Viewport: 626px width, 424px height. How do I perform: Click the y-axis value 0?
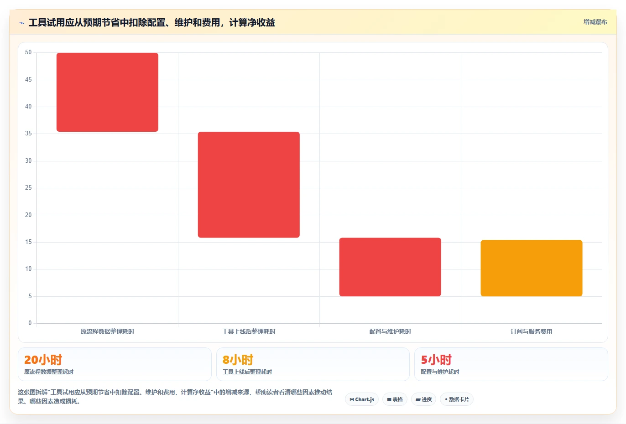tap(30, 323)
